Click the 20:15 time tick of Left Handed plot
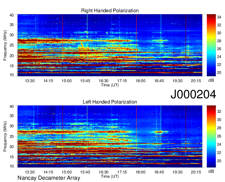225x182 pixels. pyautogui.click(x=196, y=172)
